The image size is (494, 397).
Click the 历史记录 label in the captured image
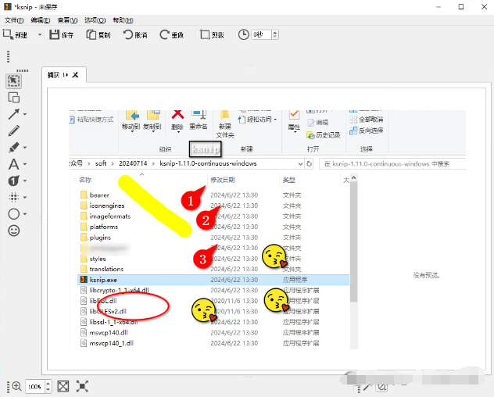click(328, 135)
